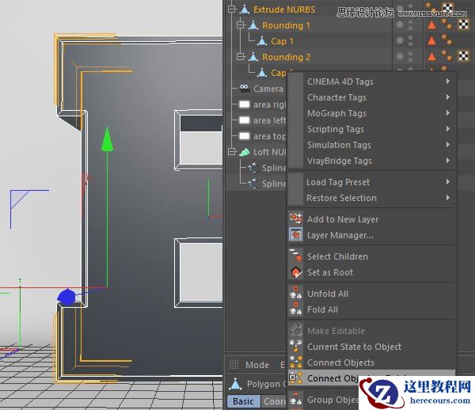Click the blue Z-axis handle in viewport

pos(66,297)
